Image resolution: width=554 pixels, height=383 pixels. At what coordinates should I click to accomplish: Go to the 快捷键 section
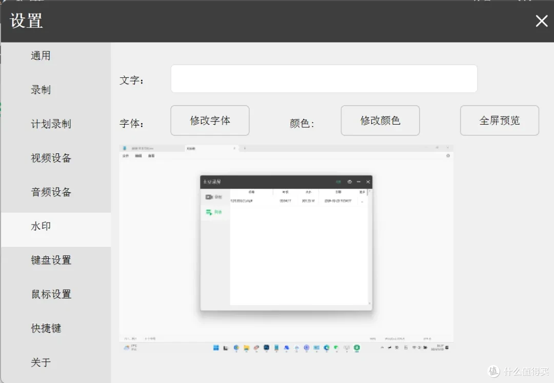click(x=46, y=328)
